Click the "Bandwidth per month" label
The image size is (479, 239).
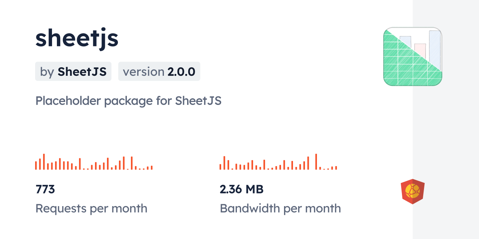click(280, 208)
